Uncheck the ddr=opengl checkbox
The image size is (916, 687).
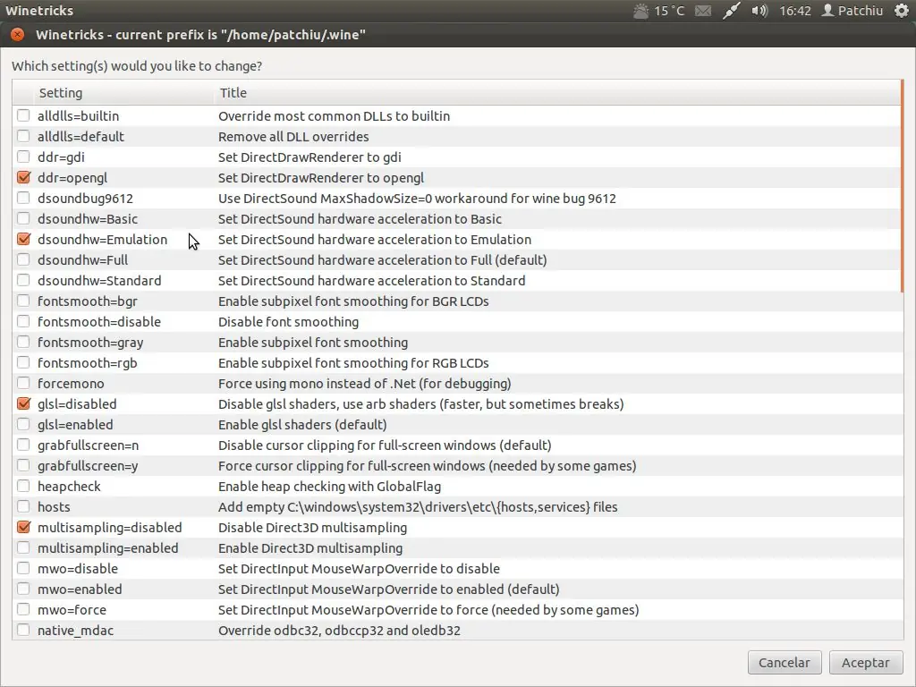tap(23, 177)
